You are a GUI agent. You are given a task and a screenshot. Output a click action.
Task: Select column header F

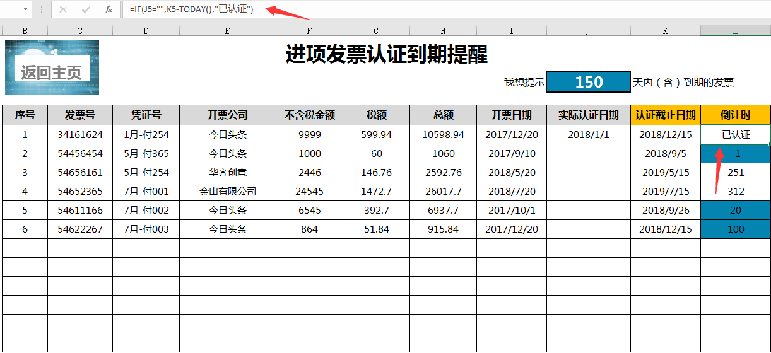310,30
